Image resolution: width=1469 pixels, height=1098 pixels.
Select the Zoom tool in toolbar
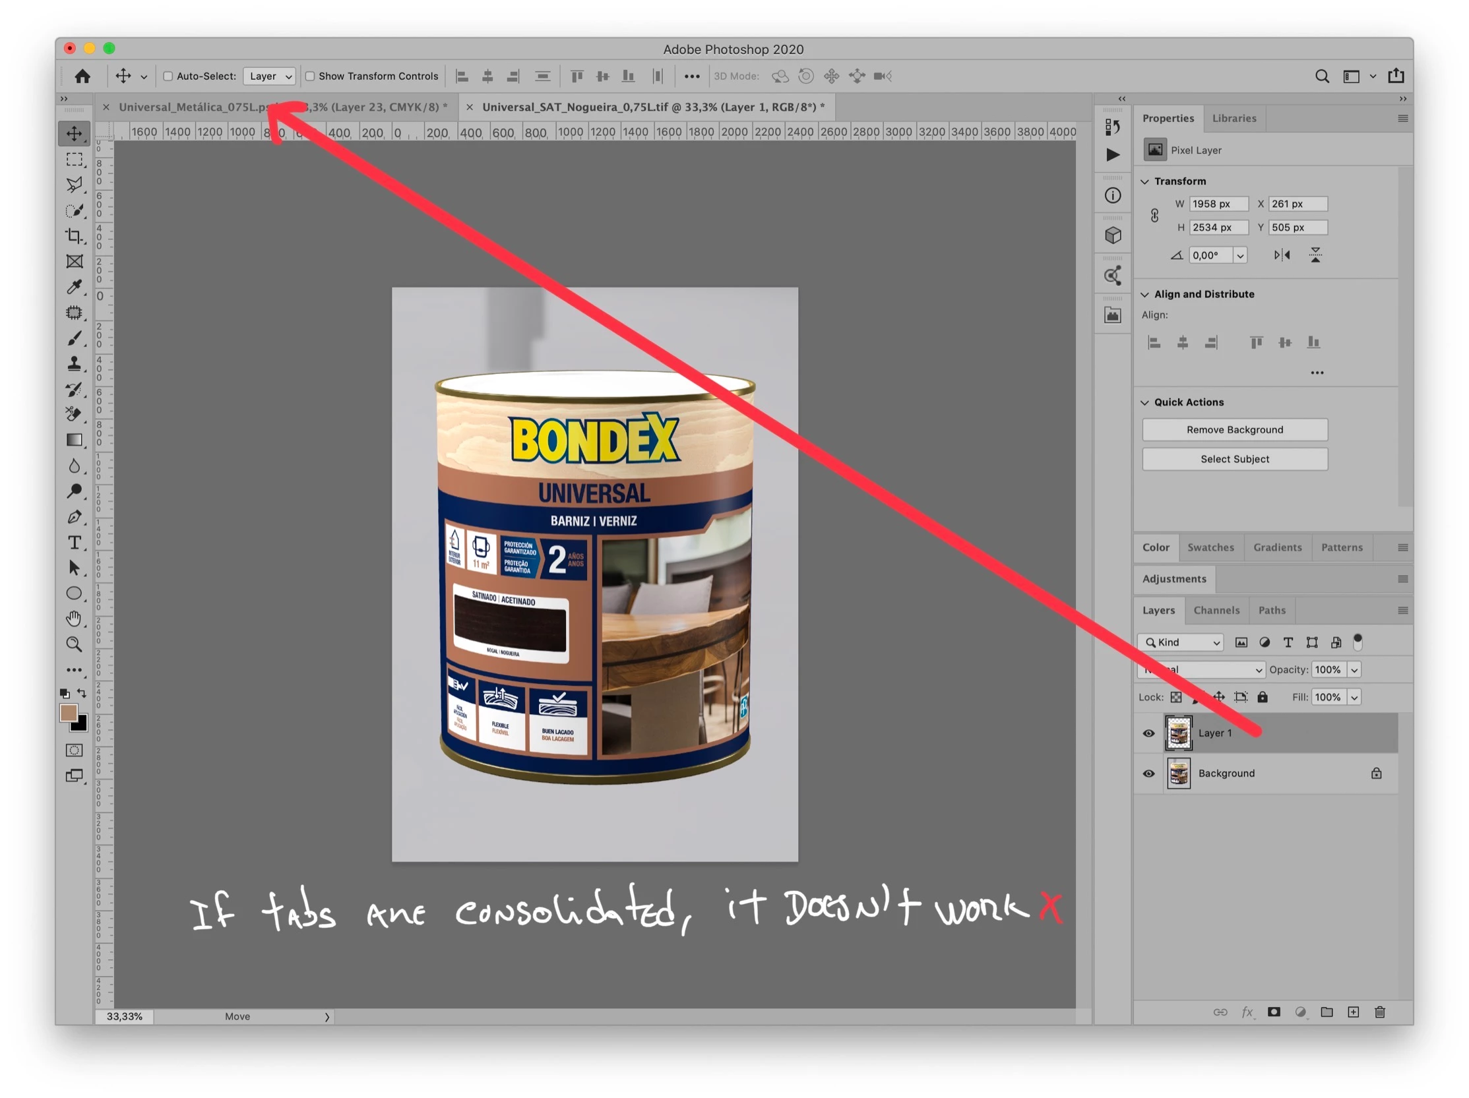pyautogui.click(x=75, y=644)
